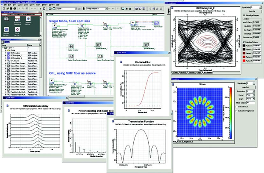Image resolution: width=264 pixels, height=173 pixels.
Task: Open the Report menu
Action: [32, 5]
